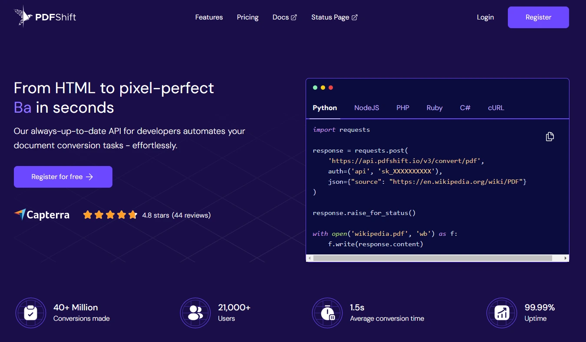Open the Pricing page

tap(247, 17)
